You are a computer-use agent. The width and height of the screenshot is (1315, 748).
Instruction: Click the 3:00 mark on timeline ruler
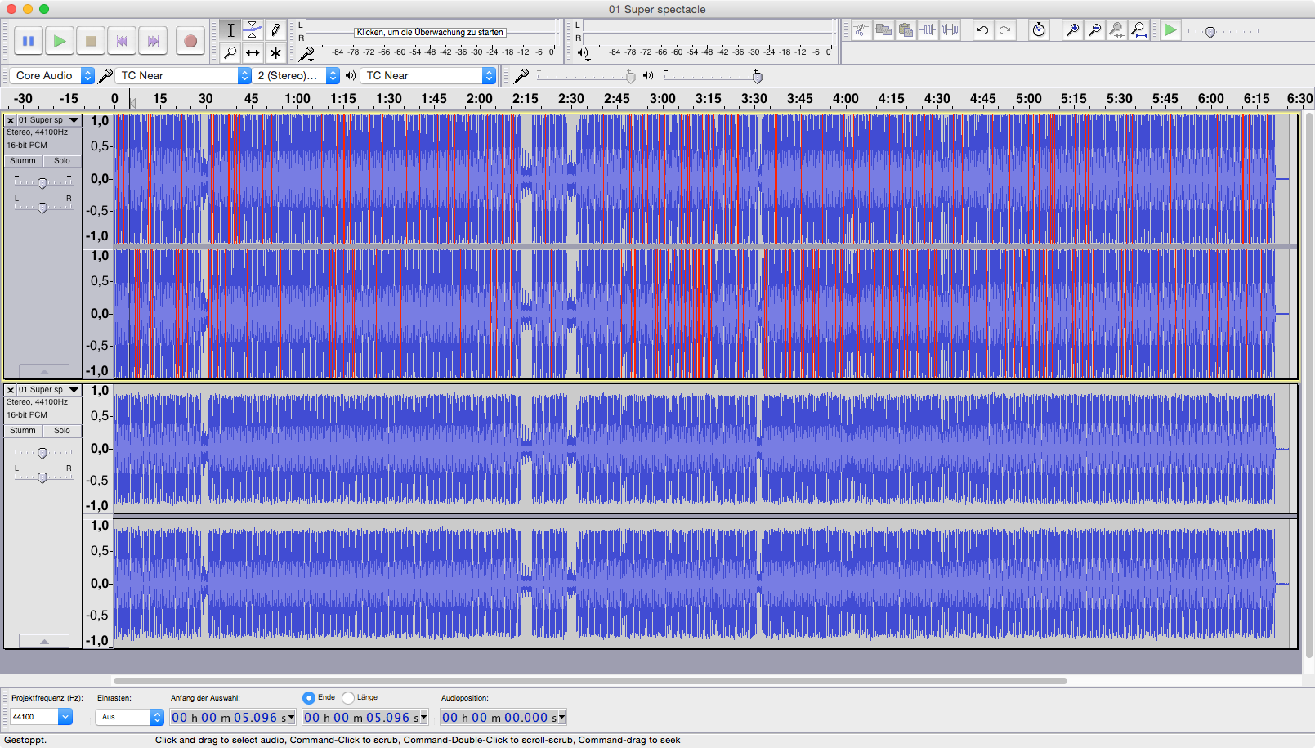pos(663,99)
